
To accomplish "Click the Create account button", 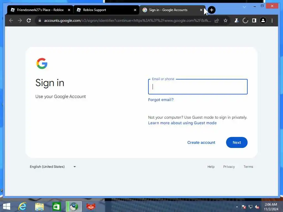I will coord(201,142).
